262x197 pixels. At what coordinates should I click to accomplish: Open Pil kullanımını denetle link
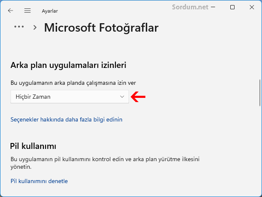tap(39, 181)
